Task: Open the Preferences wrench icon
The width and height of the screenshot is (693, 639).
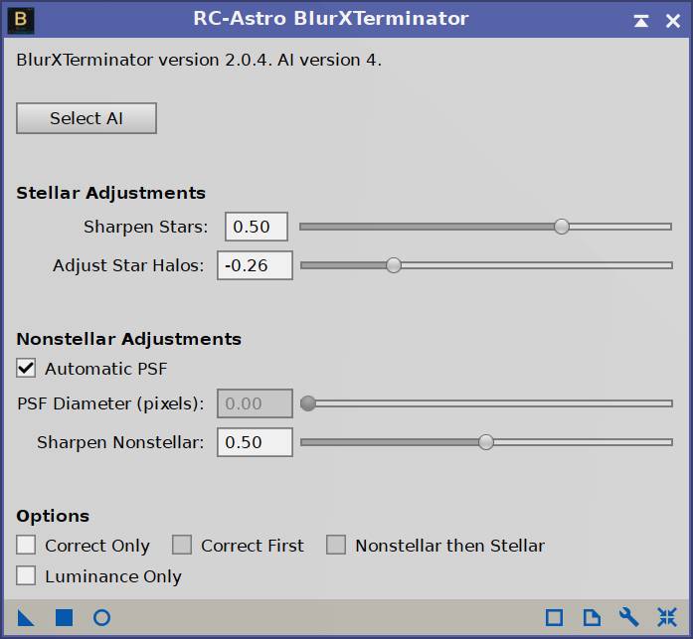Action: 628,617
